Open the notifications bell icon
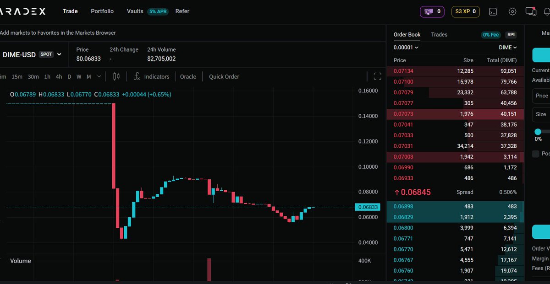550x284 pixels. 547,11
